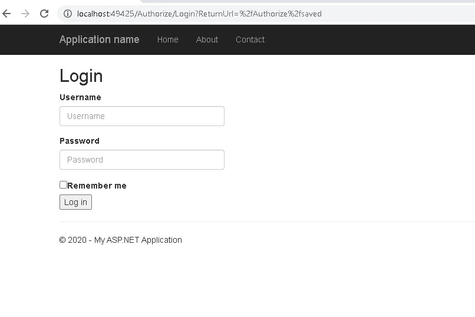The width and height of the screenshot is (475, 317).
Task: Click the 'Remember me' label text
Action: (97, 186)
